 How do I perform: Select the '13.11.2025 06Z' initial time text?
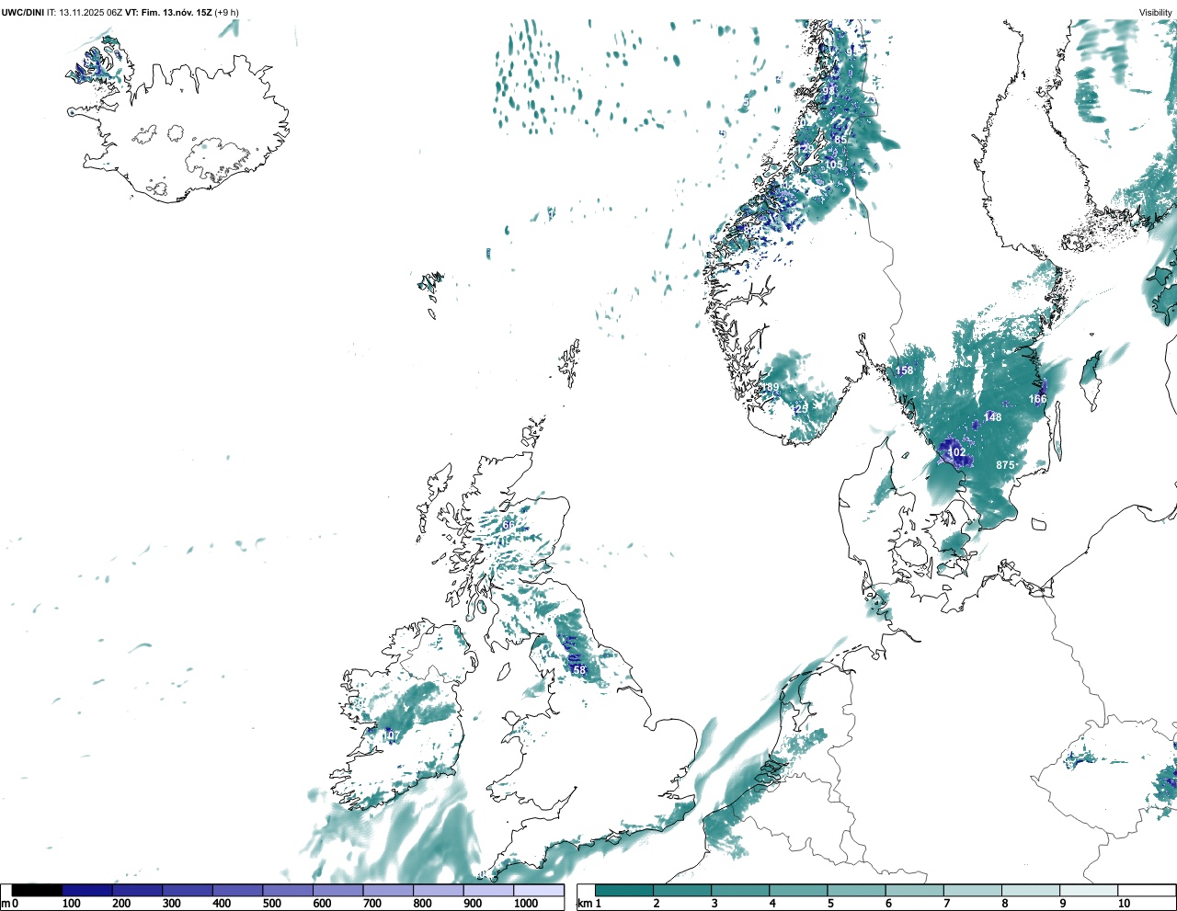(91, 12)
